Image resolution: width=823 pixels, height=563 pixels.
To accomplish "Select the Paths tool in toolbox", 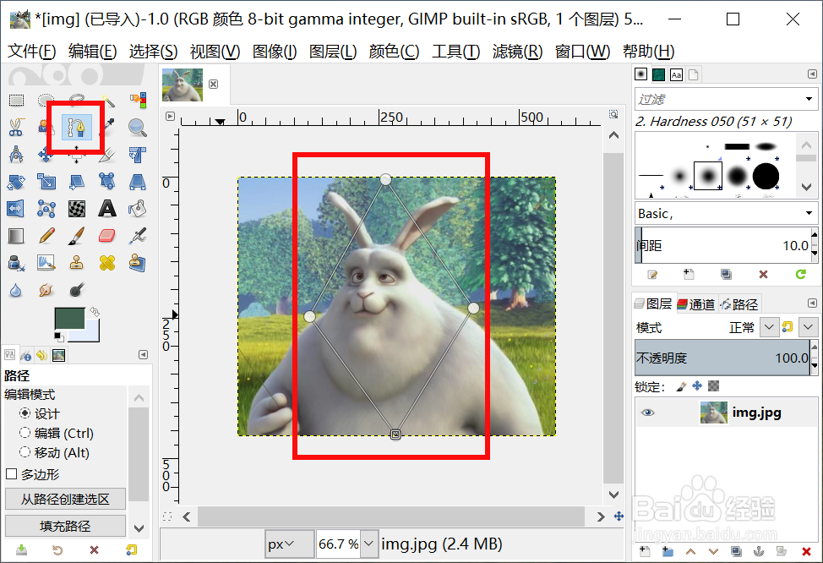I will click(x=77, y=127).
